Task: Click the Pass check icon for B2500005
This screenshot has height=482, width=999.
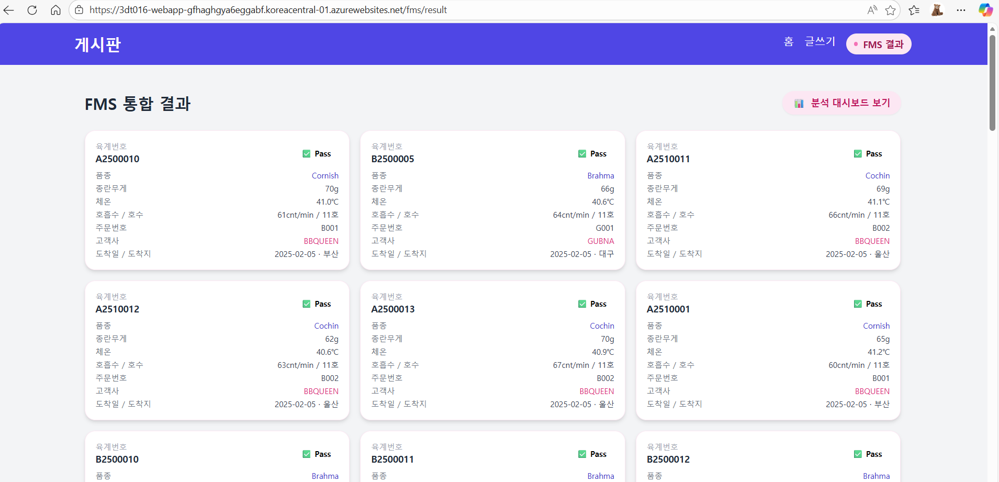Action: point(582,154)
